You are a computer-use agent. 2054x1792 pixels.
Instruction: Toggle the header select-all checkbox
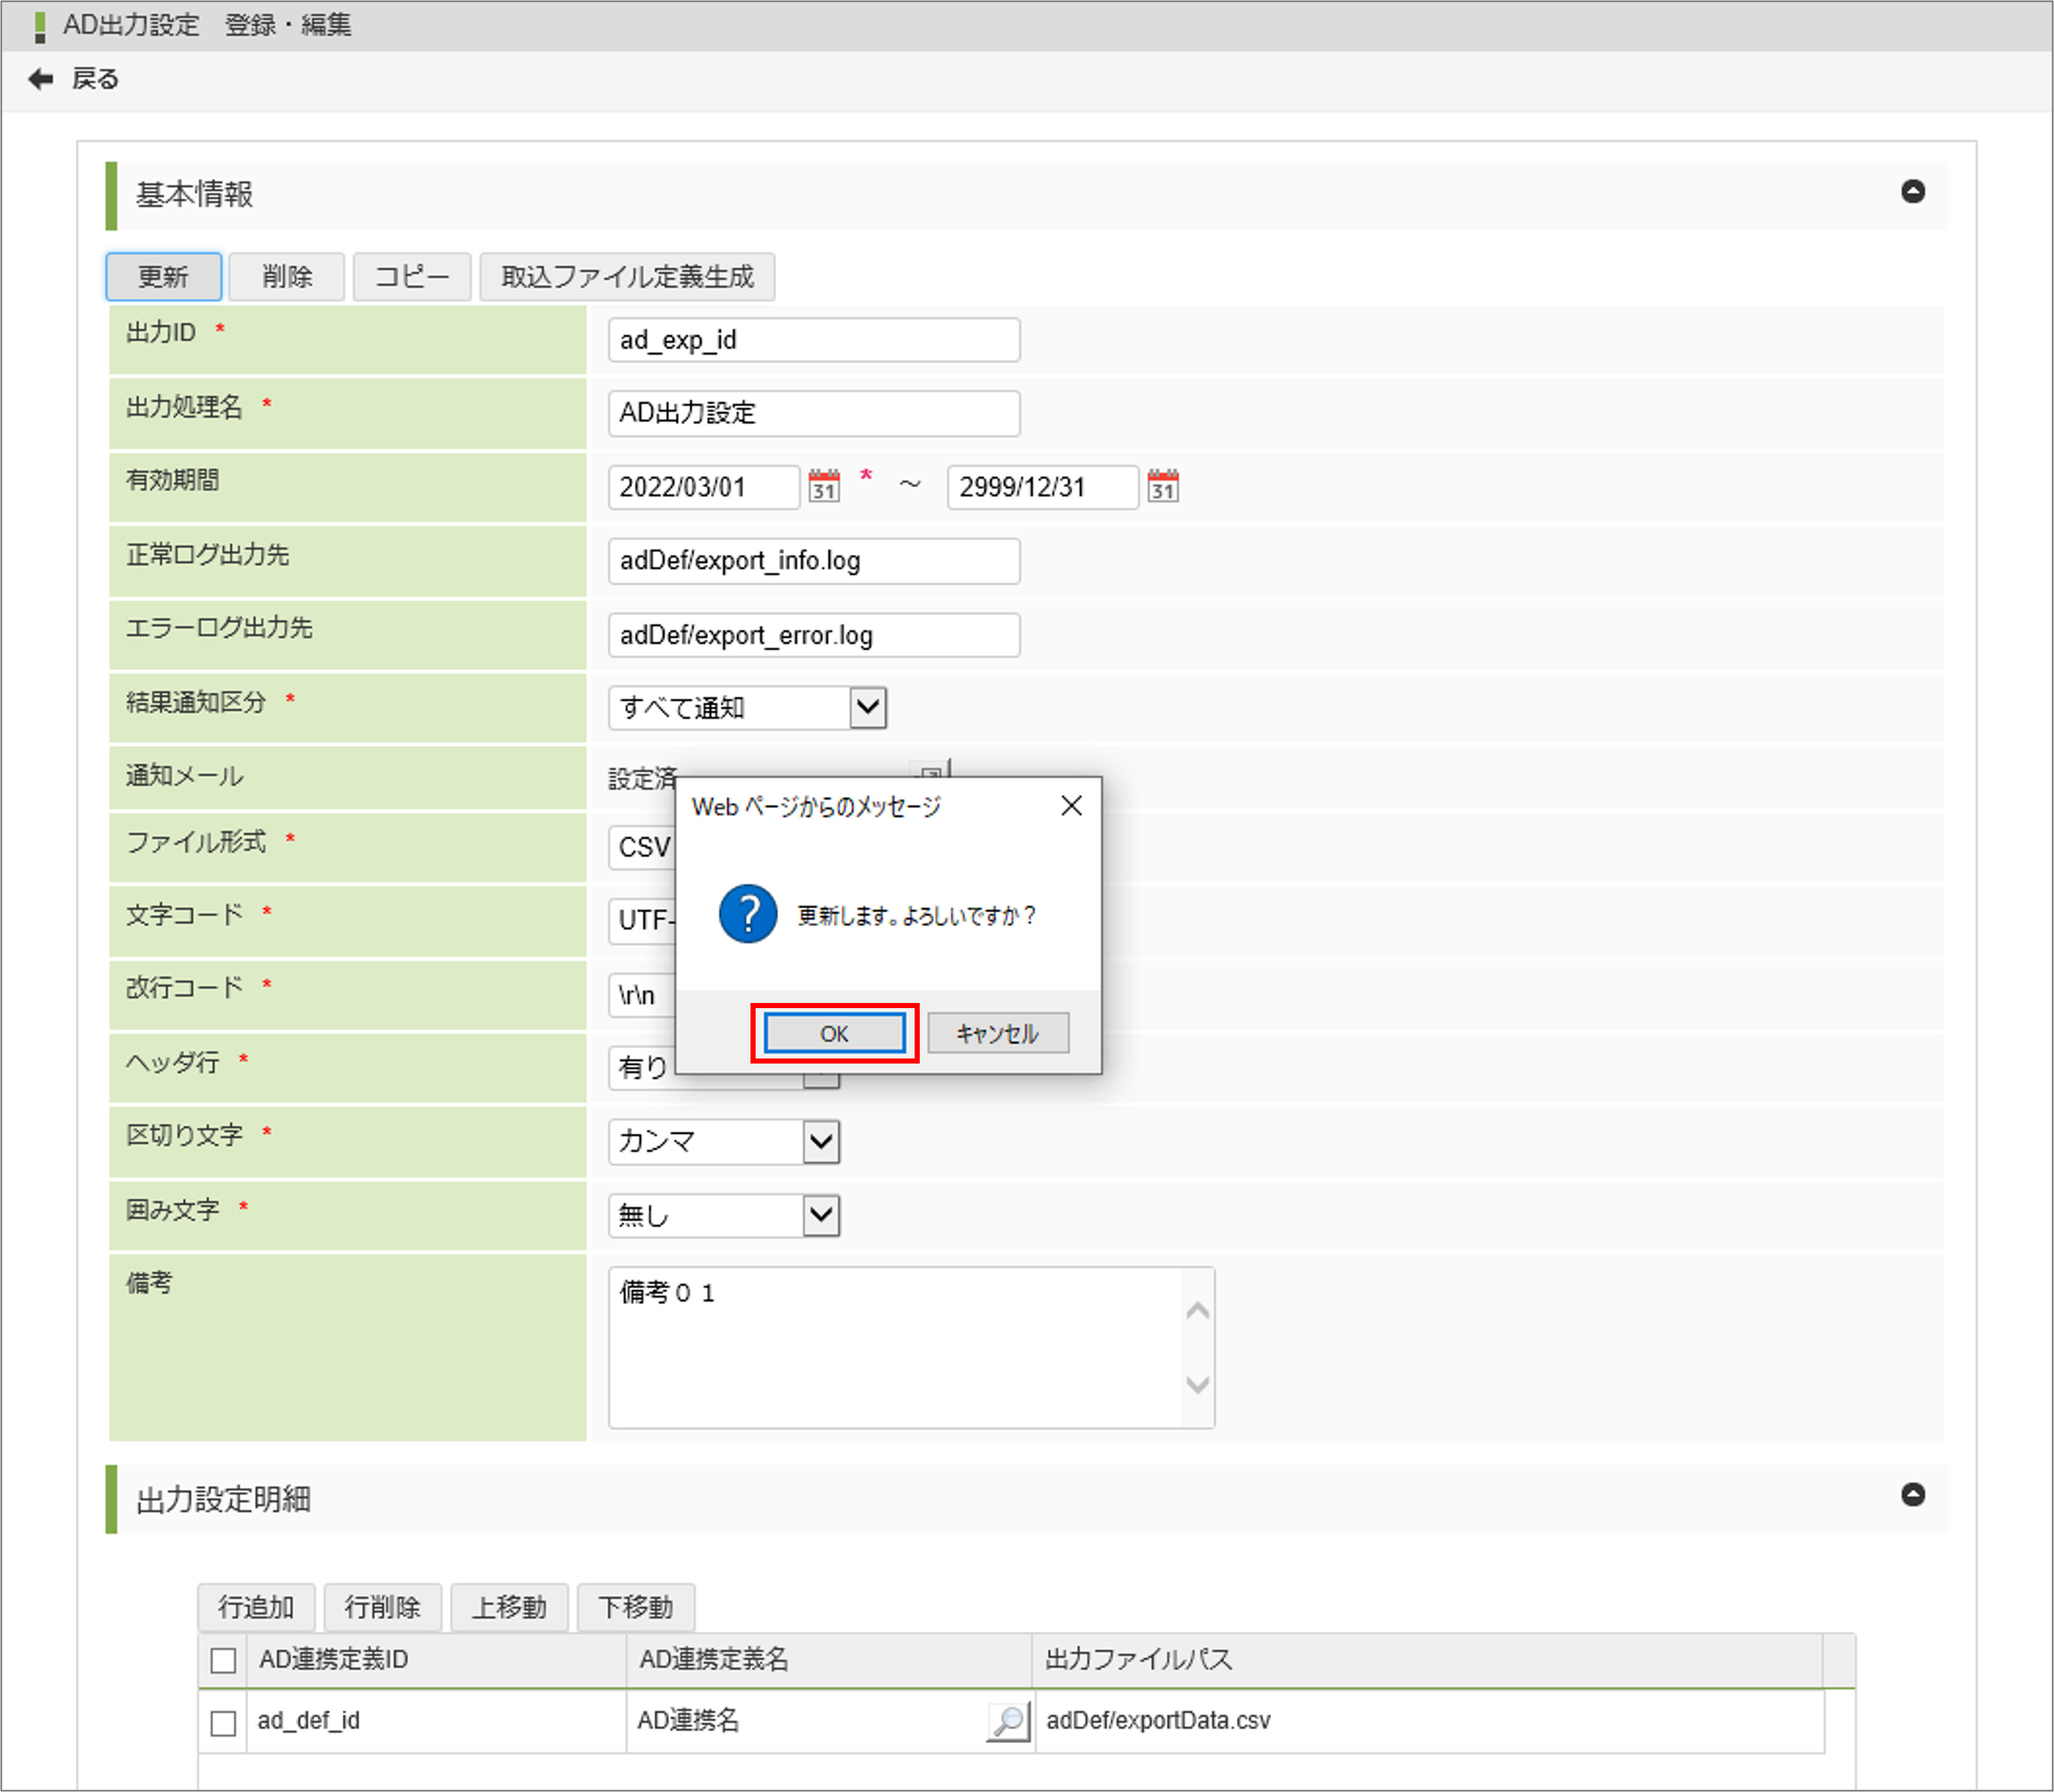pos(224,1661)
